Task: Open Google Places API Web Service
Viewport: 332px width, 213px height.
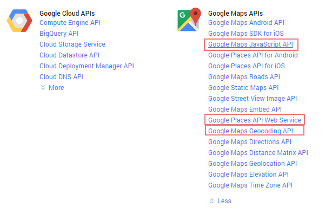Action: tap(255, 120)
